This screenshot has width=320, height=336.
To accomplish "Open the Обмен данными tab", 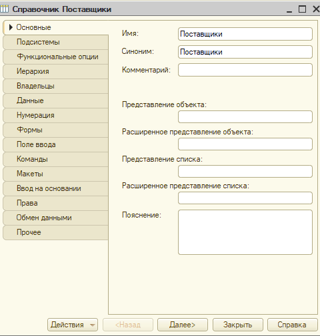I will pos(55,218).
